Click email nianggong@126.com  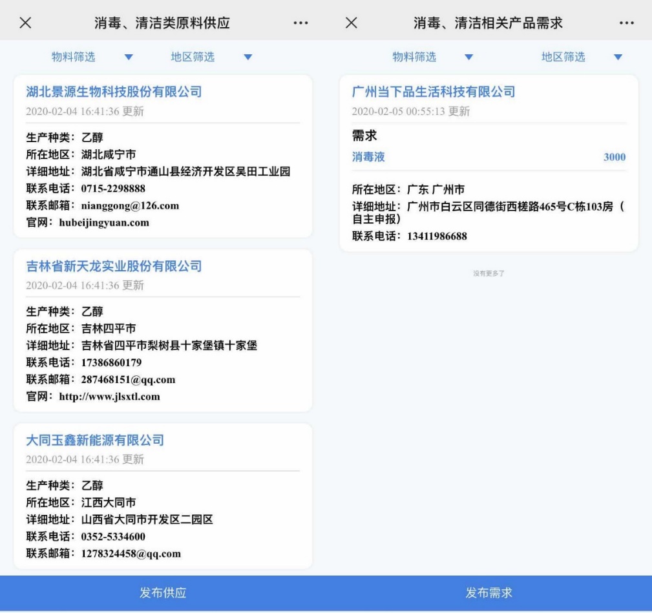pyautogui.click(x=130, y=205)
